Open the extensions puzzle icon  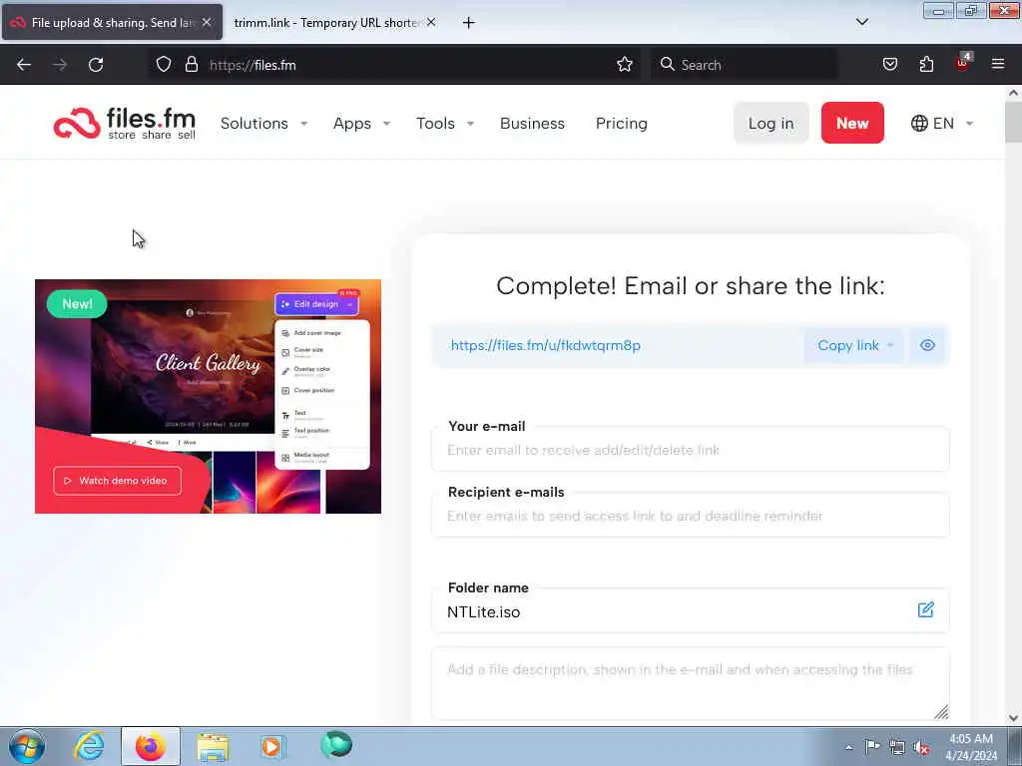click(x=926, y=65)
